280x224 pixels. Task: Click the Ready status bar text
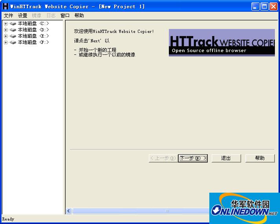click(8, 219)
